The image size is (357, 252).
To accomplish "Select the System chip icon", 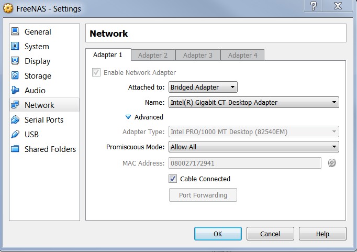I will 15,47.
